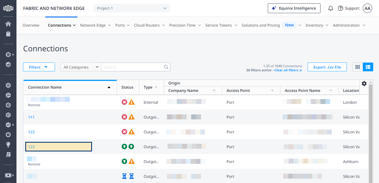This screenshot has width=379, height=183.
Task: Open connection 123
Action: [x=31, y=147]
